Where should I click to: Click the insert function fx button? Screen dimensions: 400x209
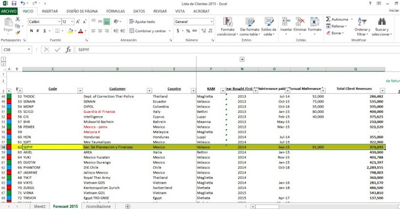[x=68, y=50]
